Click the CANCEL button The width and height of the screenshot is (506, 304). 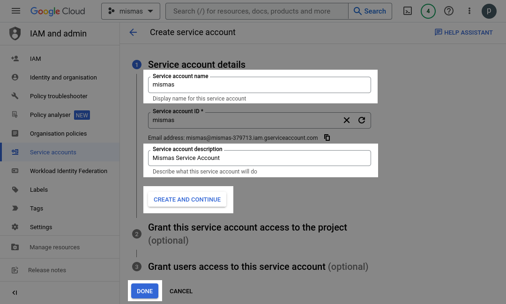pos(181,291)
